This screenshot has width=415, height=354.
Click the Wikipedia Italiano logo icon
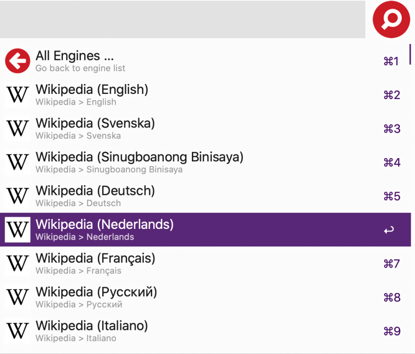pos(17,331)
